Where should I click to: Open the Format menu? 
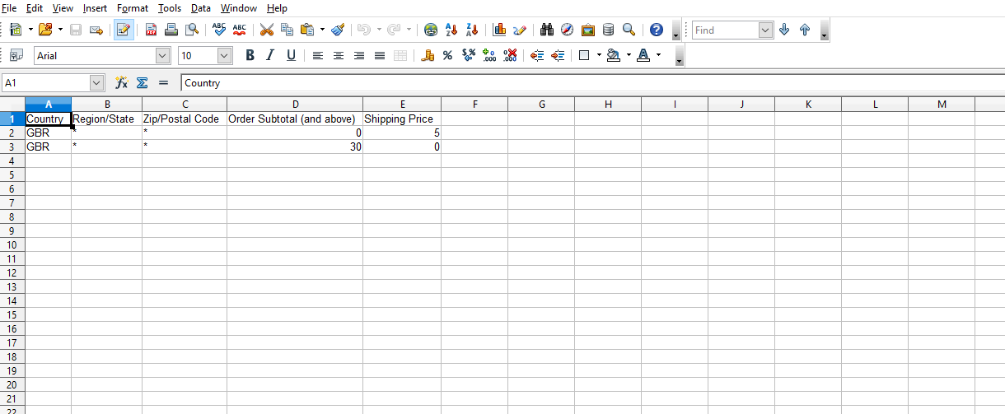click(x=133, y=8)
